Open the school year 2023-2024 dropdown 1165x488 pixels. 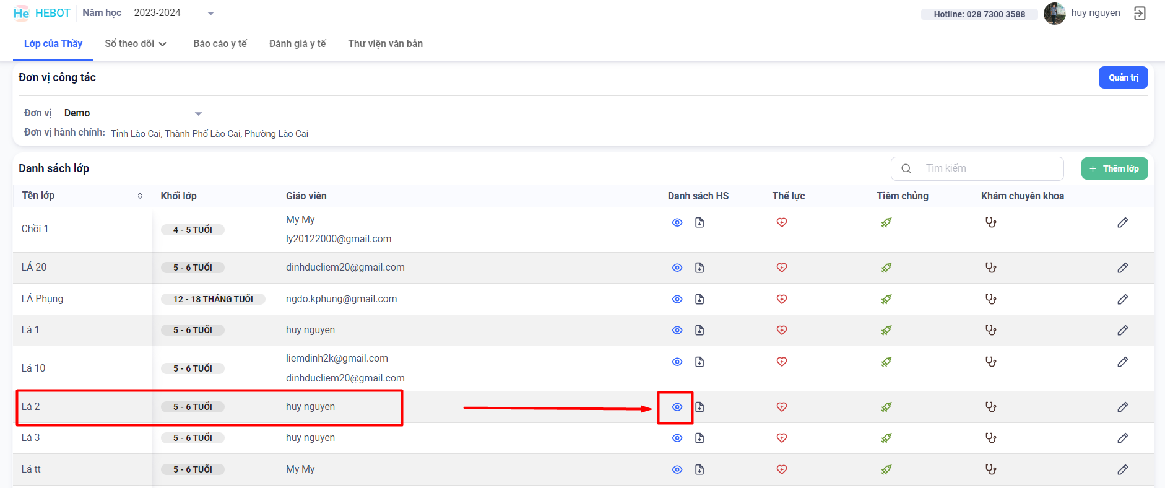(174, 13)
